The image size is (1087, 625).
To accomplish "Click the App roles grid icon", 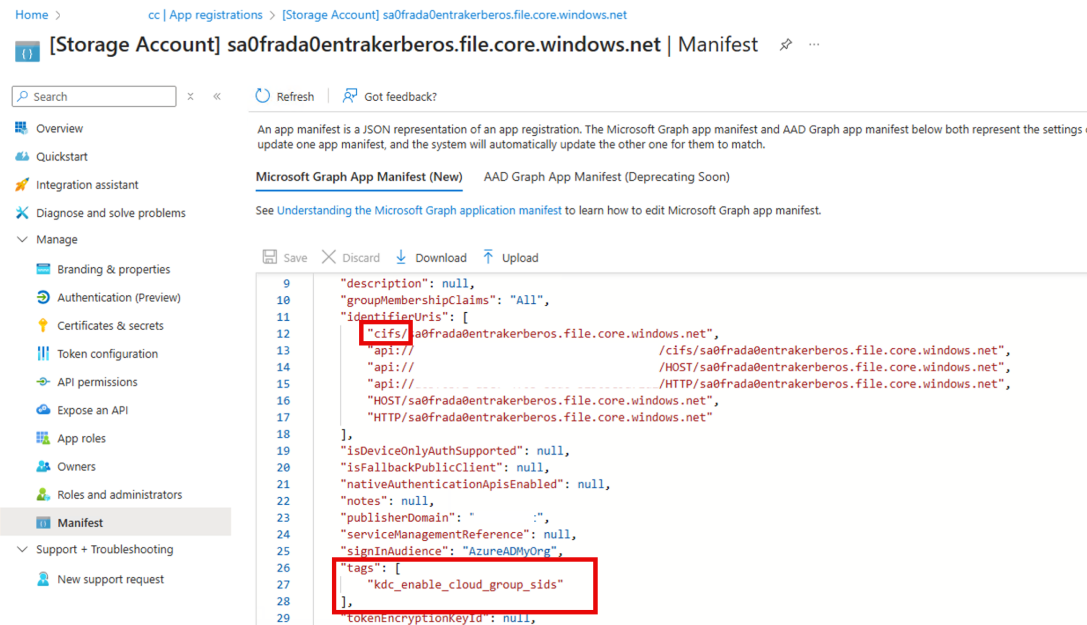I will pyautogui.click(x=43, y=438).
